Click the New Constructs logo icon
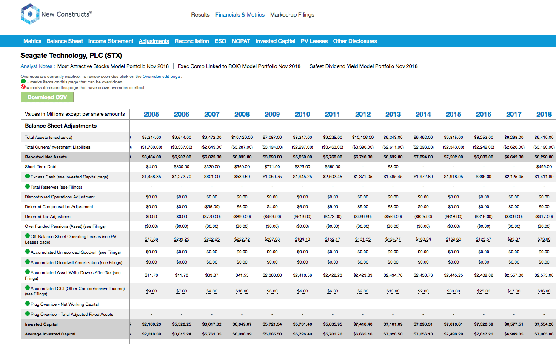556x344 pixels. pos(29,14)
